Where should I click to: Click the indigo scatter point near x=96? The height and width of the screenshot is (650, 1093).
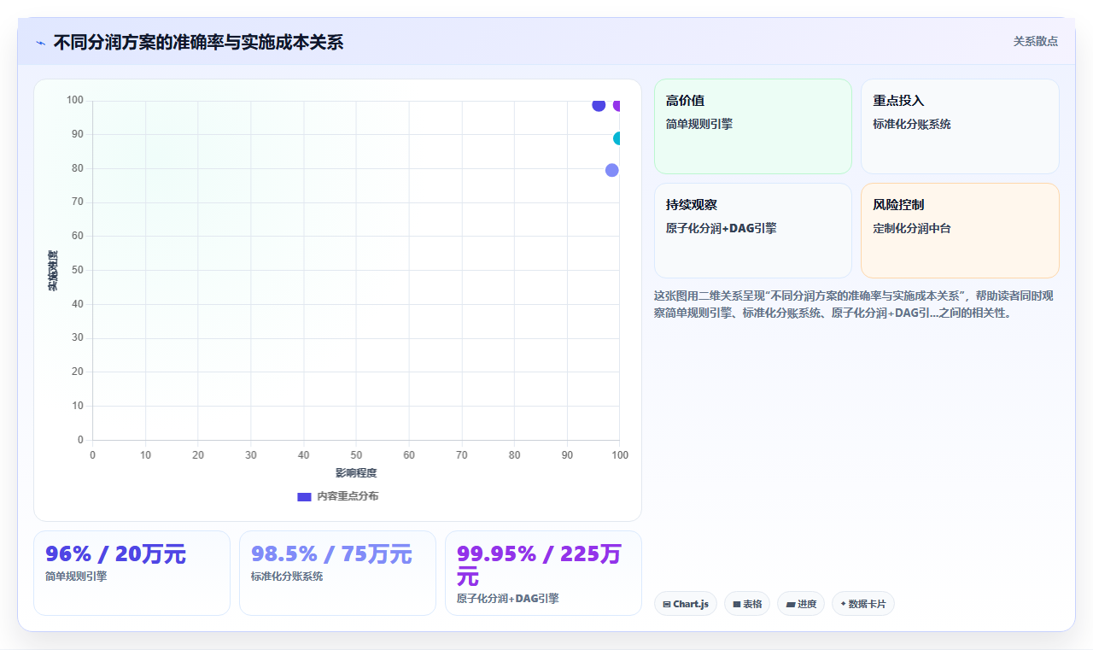tap(599, 105)
